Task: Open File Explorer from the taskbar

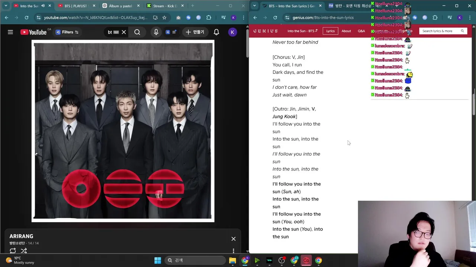Action: click(x=232, y=260)
